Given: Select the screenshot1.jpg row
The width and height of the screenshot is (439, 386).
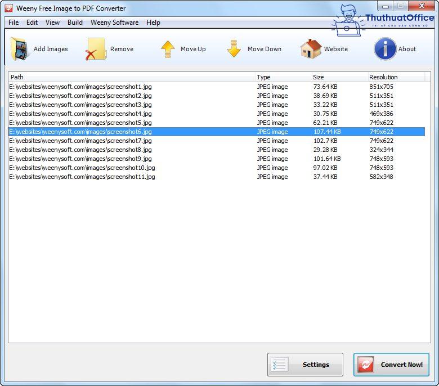Looking at the screenshot, I should pyautogui.click(x=217, y=87).
